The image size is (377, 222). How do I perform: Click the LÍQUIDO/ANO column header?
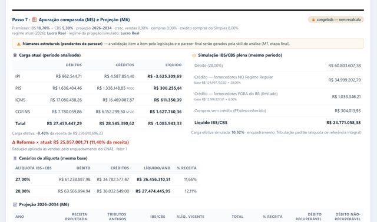click(157, 168)
